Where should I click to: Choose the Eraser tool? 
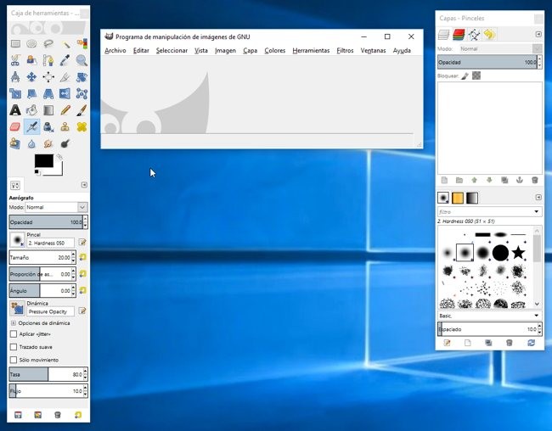click(15, 126)
